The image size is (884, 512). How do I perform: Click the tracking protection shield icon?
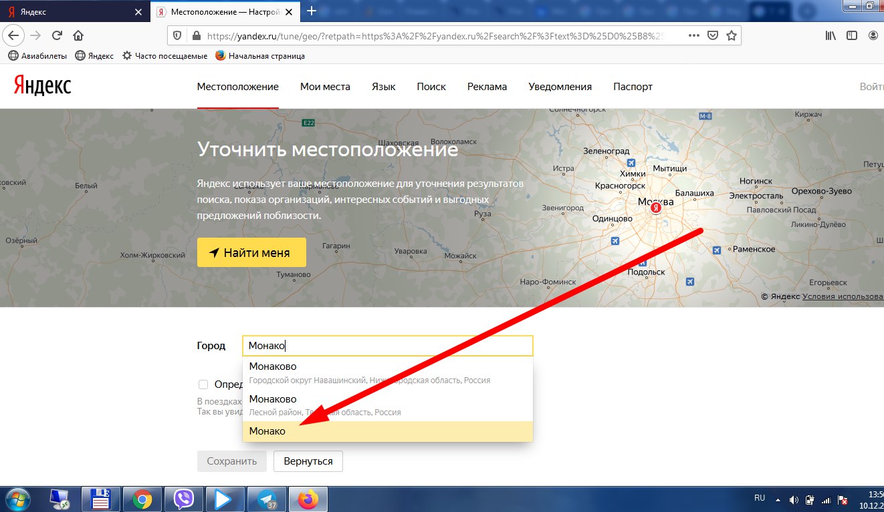(x=177, y=35)
